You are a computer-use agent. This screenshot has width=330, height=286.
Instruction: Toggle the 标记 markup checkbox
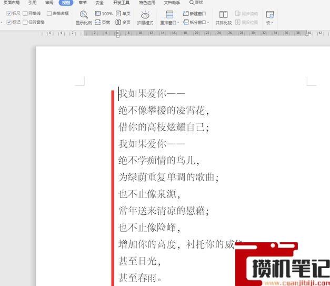tap(9, 22)
